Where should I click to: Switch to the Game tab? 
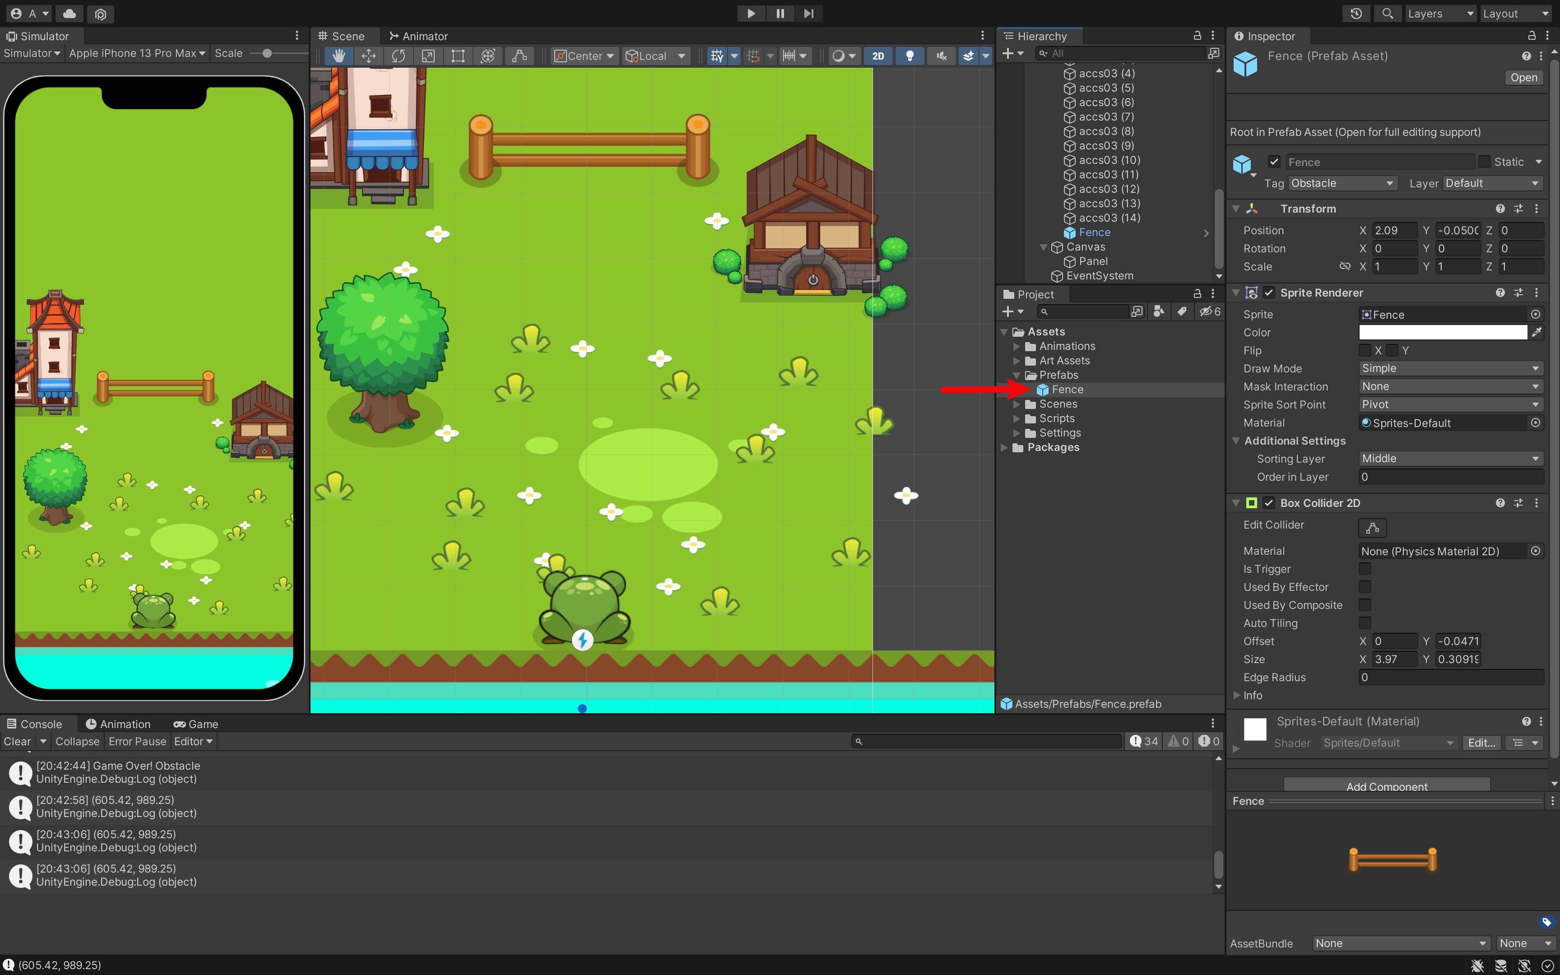(196, 724)
